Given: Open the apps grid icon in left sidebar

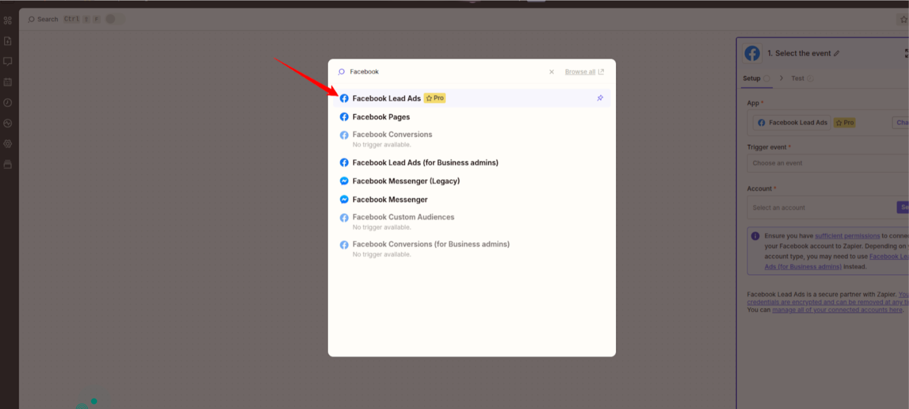Looking at the screenshot, I should [x=8, y=20].
